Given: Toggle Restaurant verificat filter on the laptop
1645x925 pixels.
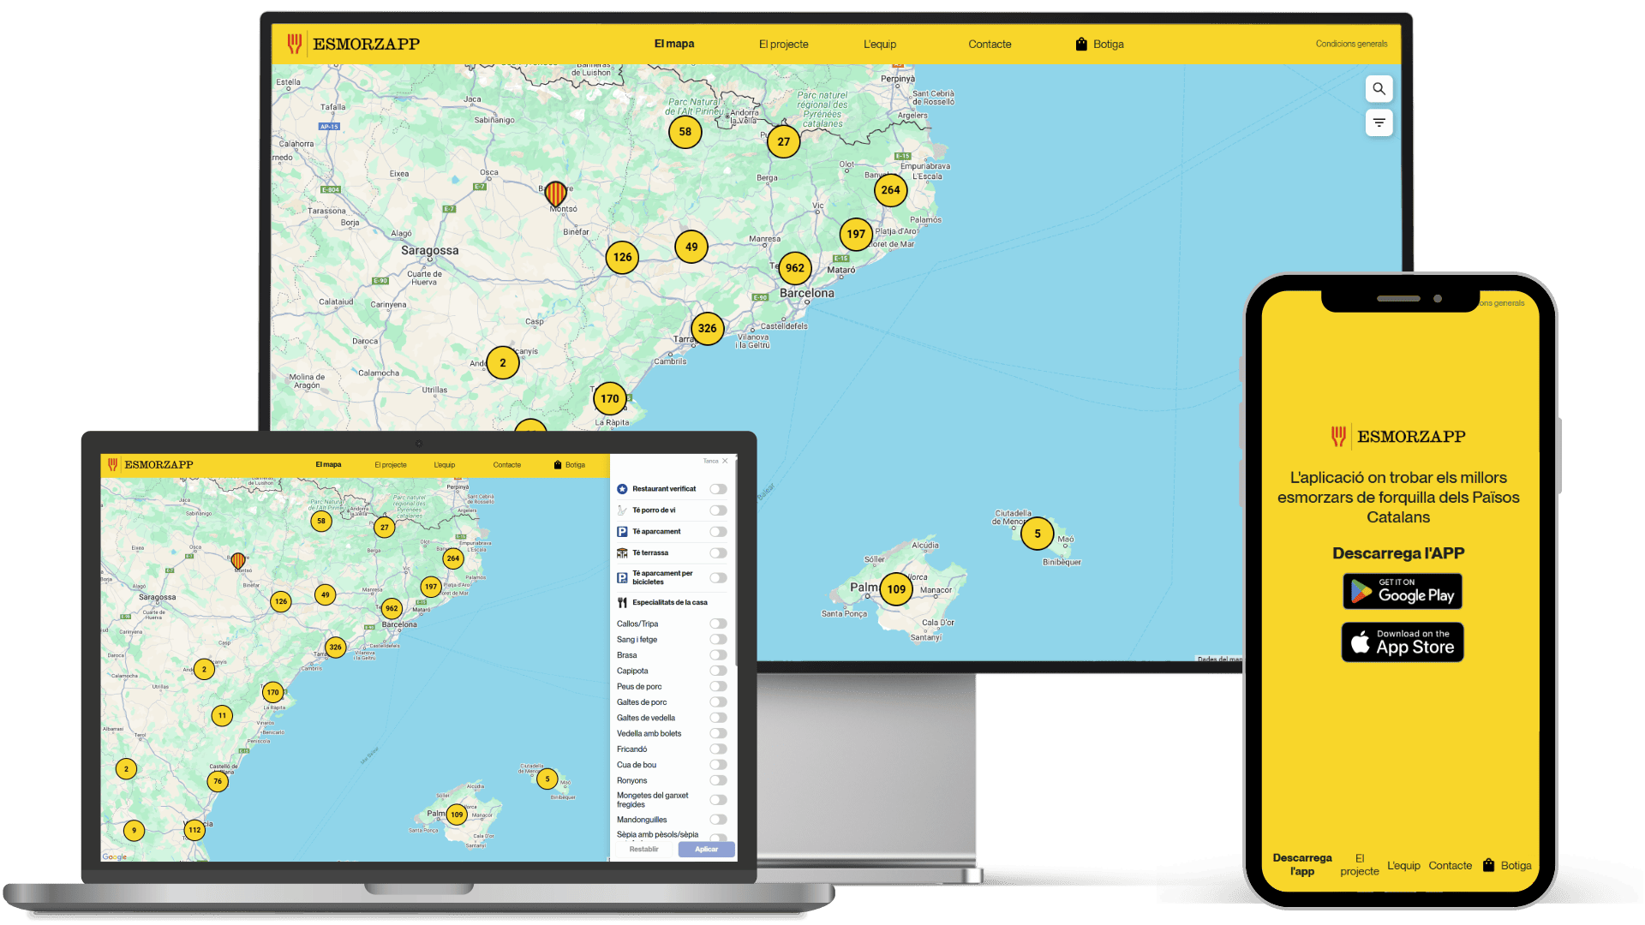Looking at the screenshot, I should click(x=718, y=489).
